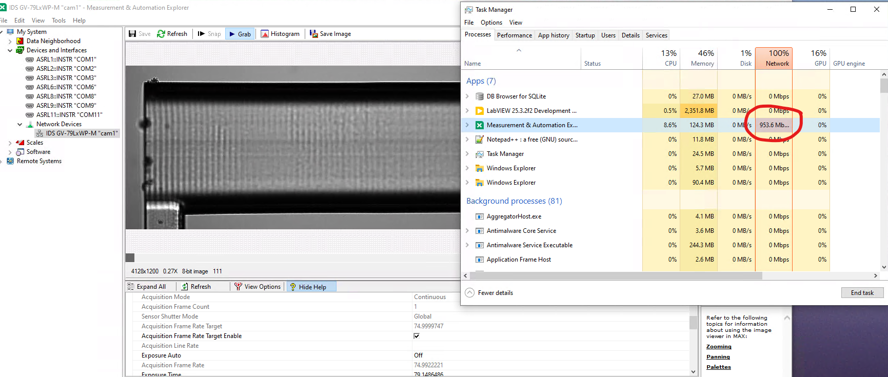
Task: Expand the Software tree node
Action: [x=10, y=152]
